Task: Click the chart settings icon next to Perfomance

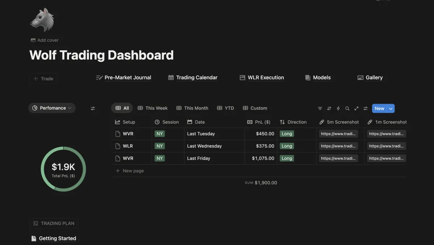Action: click(x=93, y=108)
